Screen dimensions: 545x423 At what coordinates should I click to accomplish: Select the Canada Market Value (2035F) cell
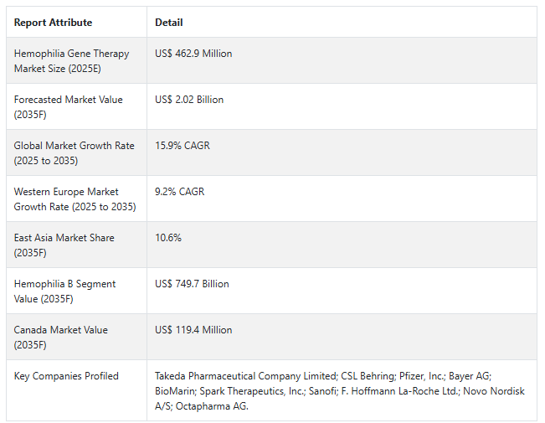pyautogui.click(x=76, y=337)
